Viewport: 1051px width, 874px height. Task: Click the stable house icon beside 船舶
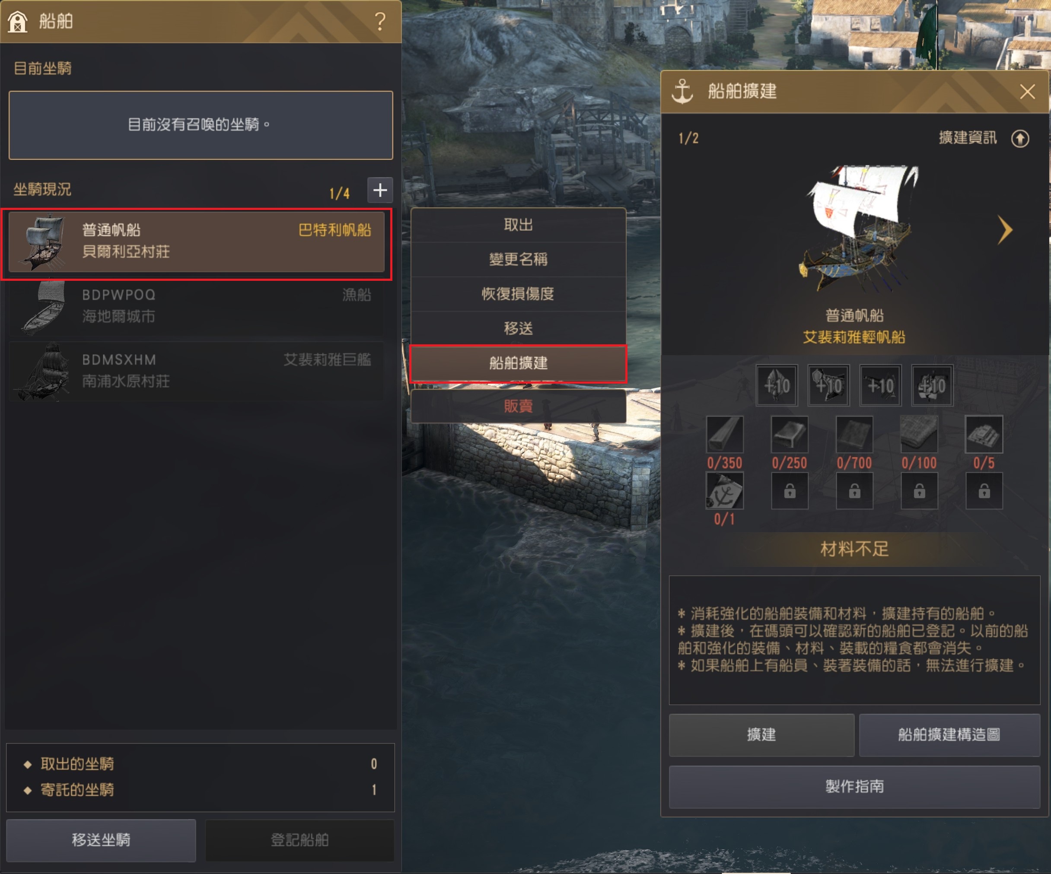pyautogui.click(x=18, y=22)
